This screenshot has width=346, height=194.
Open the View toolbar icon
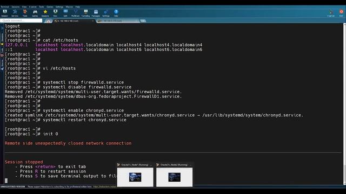[x=55, y=13]
